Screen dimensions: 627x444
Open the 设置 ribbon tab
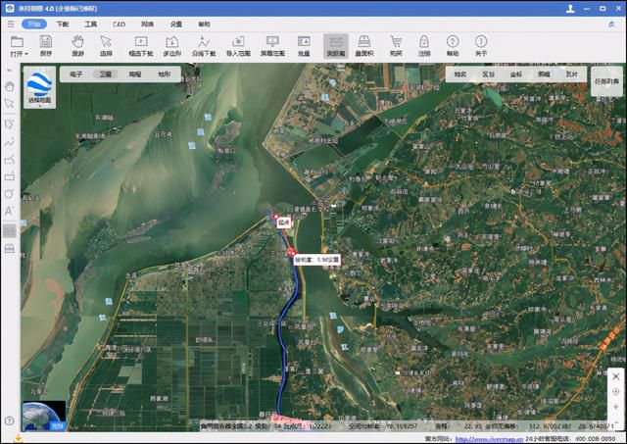pyautogui.click(x=176, y=24)
